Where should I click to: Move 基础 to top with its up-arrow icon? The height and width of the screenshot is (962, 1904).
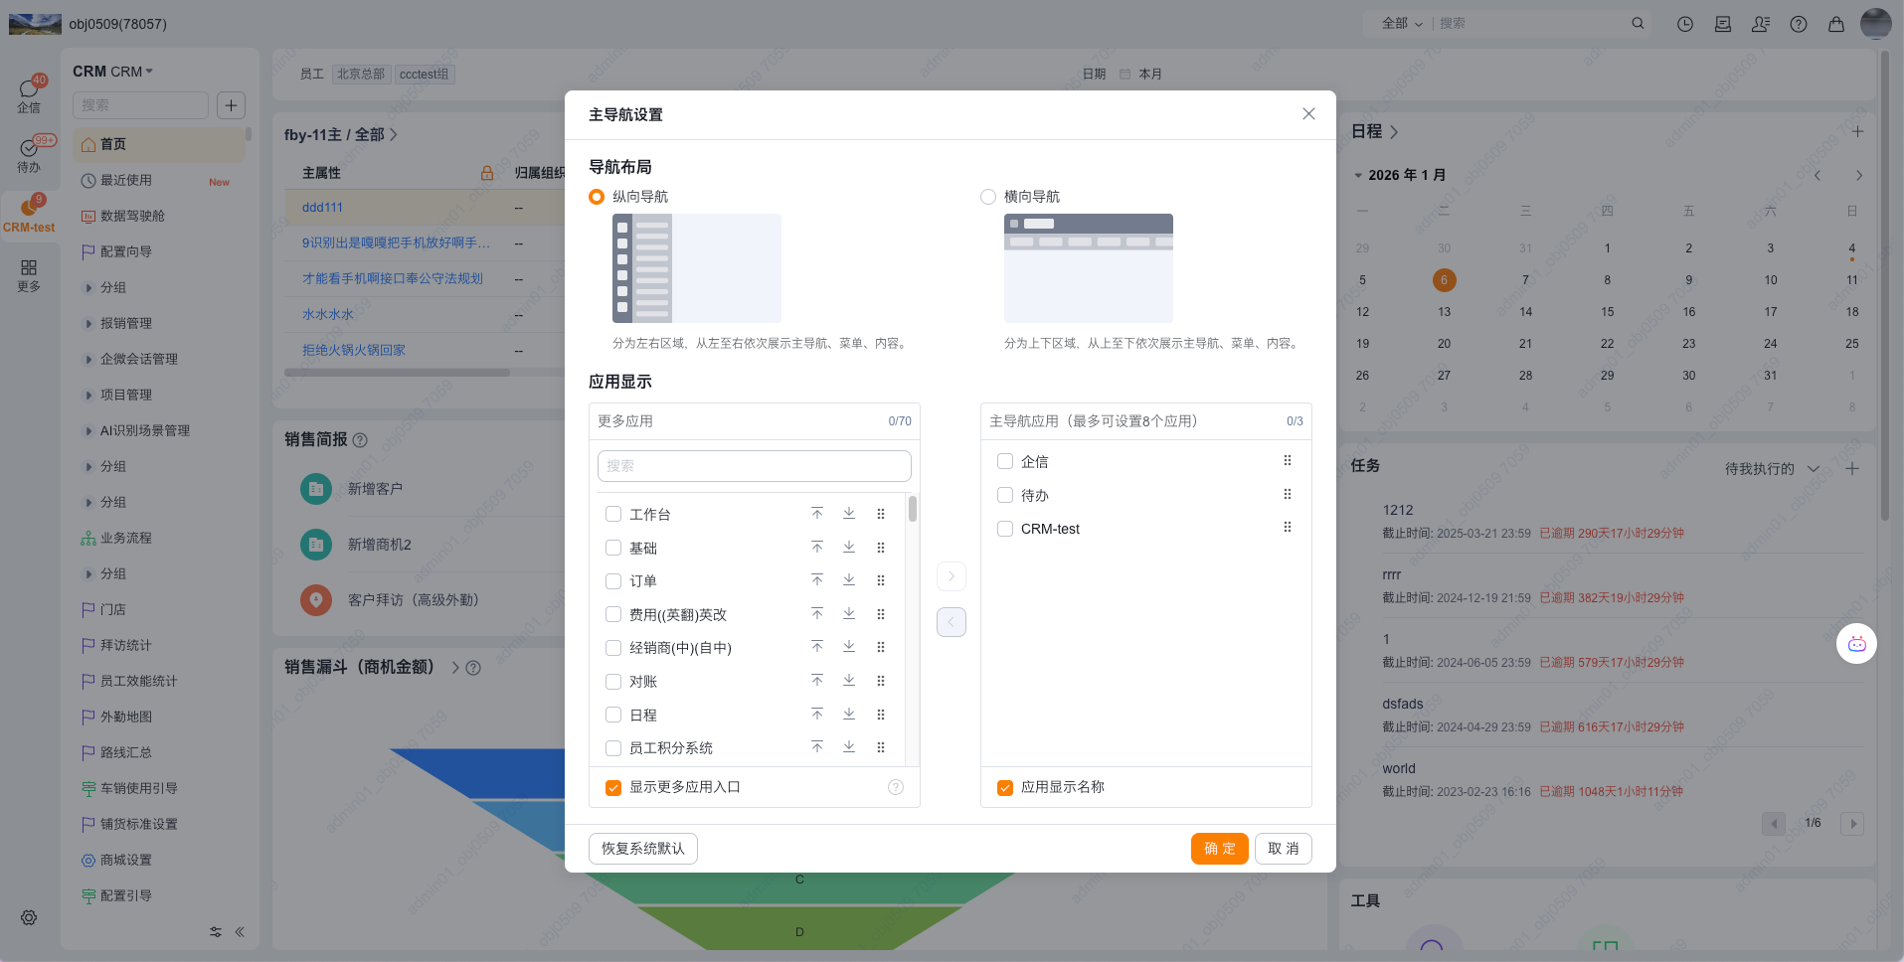817,548
